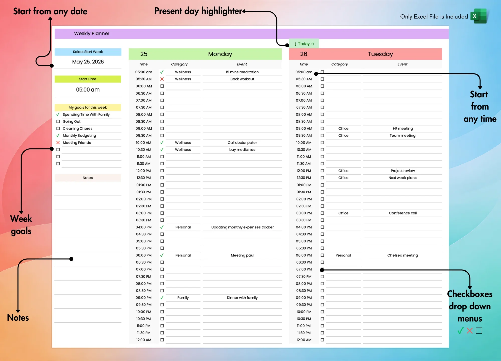Image resolution: width=501 pixels, height=361 pixels.
Task: Click Tuesday's Event column header
Action: pos(402,64)
